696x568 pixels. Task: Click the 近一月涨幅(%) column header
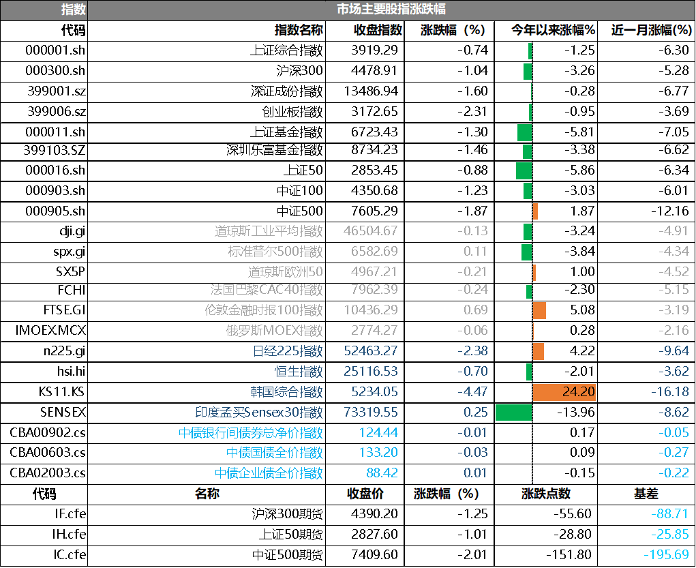[x=651, y=31]
